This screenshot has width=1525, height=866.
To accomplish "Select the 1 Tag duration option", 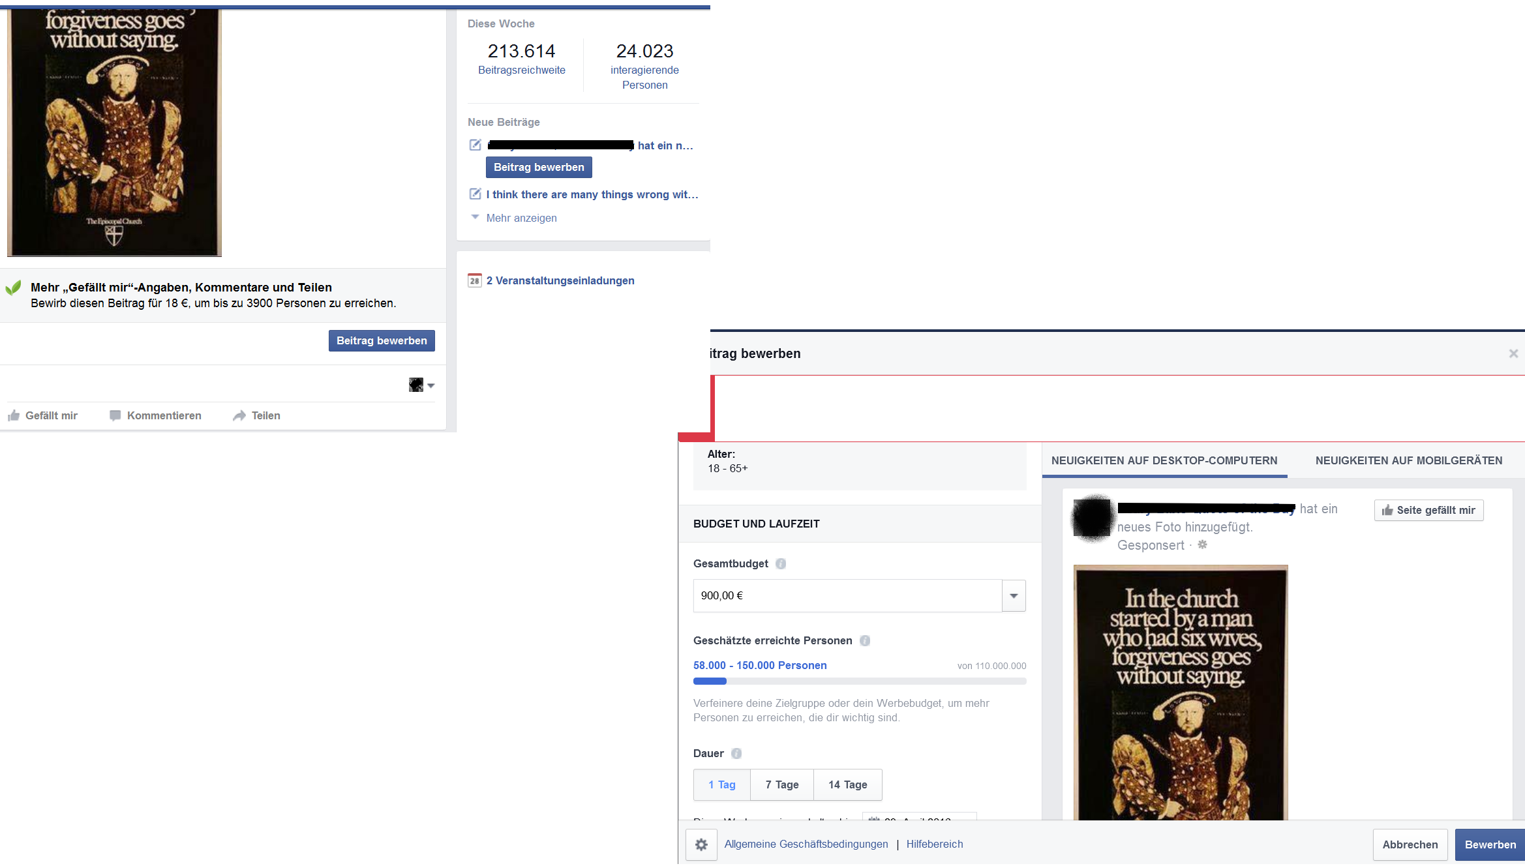I will pyautogui.click(x=722, y=784).
